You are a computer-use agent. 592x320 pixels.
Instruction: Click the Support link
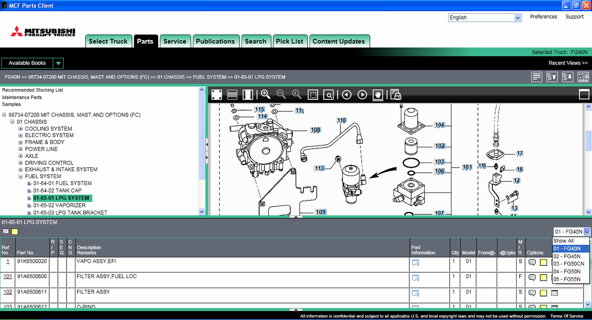click(x=574, y=17)
